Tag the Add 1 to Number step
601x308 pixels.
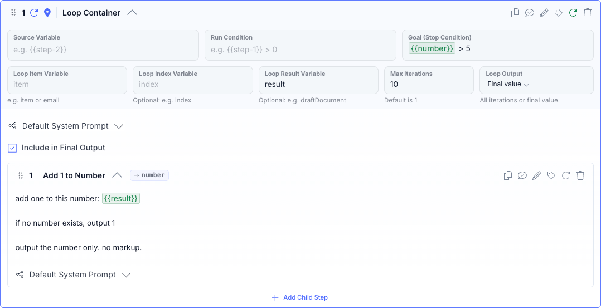pyautogui.click(x=551, y=175)
